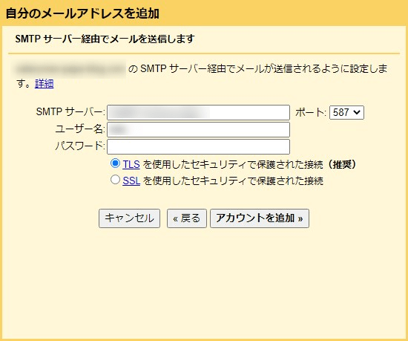Open the ポート 587 dropdown
The height and width of the screenshot is (341, 408).
pyautogui.click(x=346, y=112)
